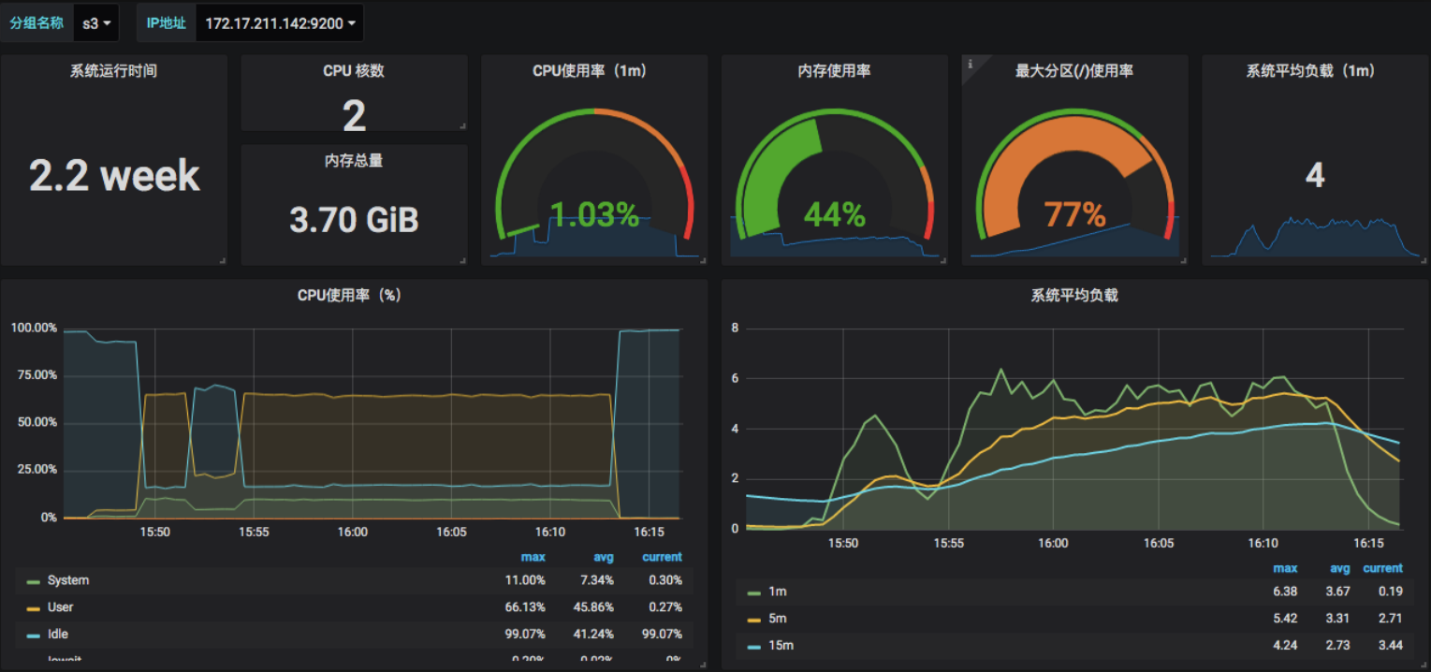Click the cyan Idle legend color line
This screenshot has height=672, width=1431.
[34, 635]
